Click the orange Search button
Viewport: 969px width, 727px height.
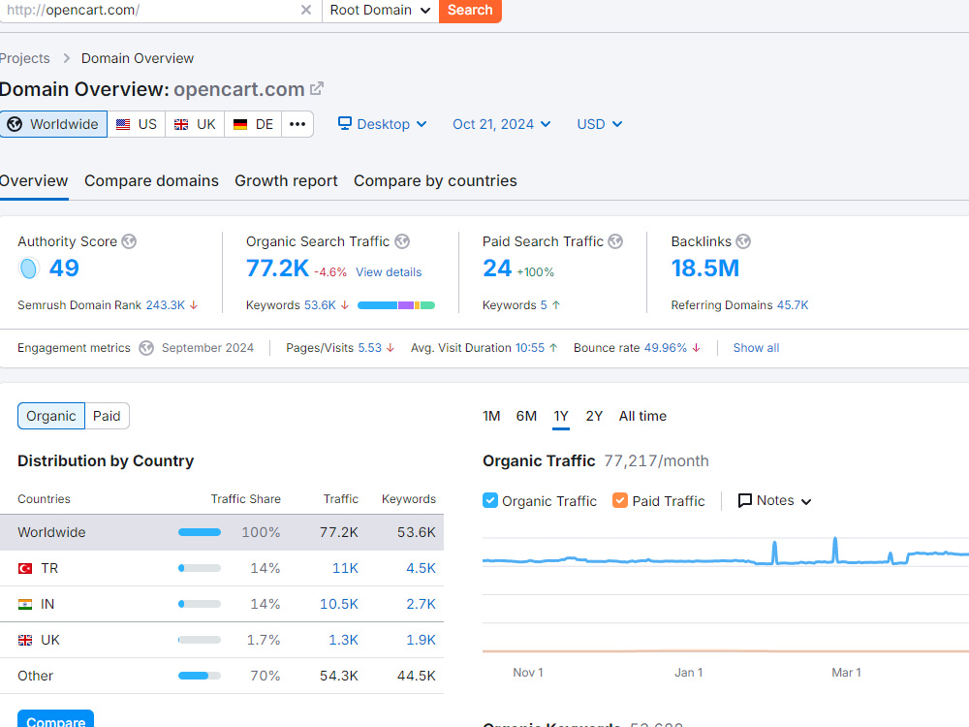coord(470,10)
